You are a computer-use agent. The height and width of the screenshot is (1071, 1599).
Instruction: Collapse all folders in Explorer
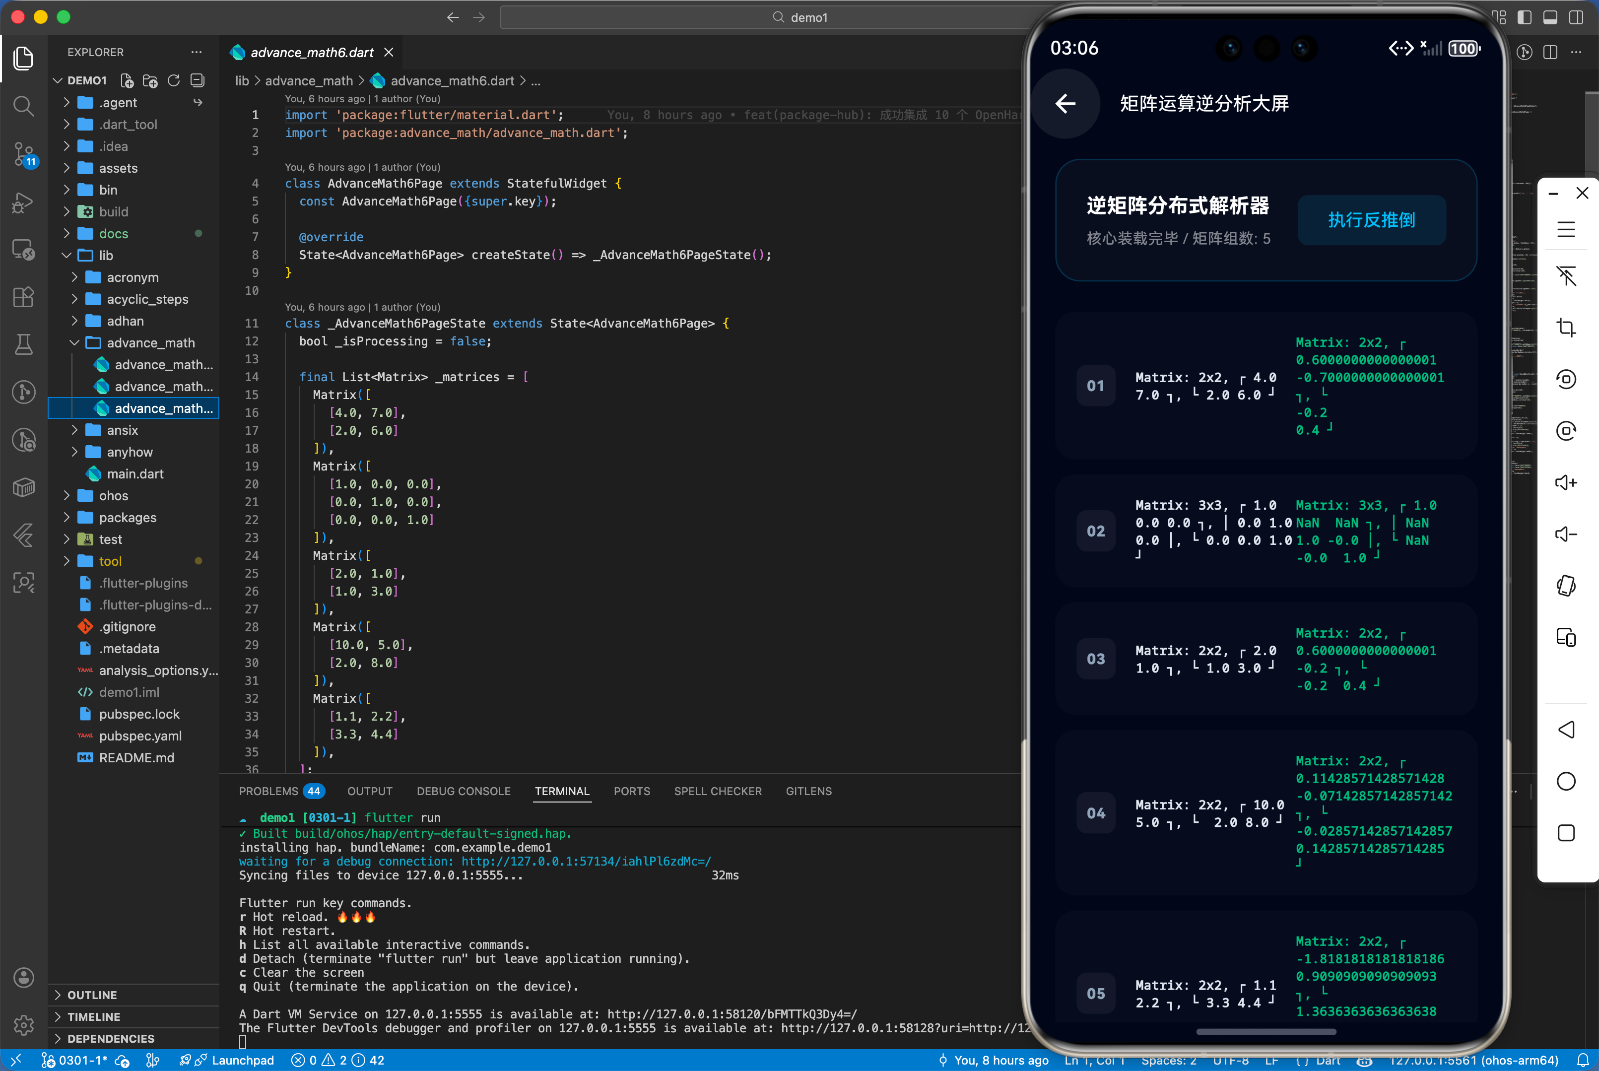pos(198,80)
